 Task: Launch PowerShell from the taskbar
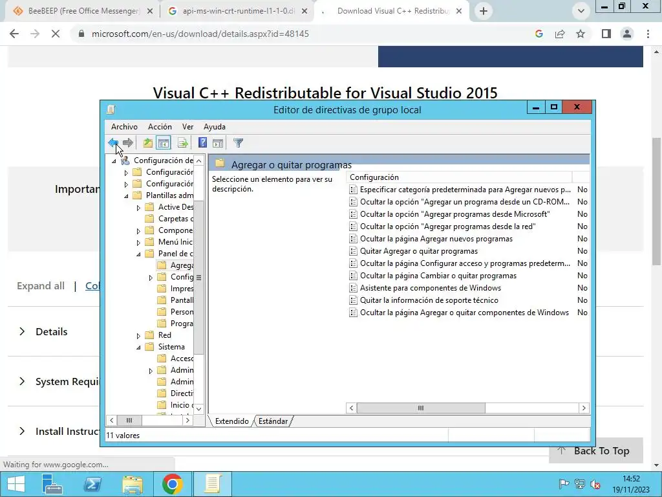[92, 484]
